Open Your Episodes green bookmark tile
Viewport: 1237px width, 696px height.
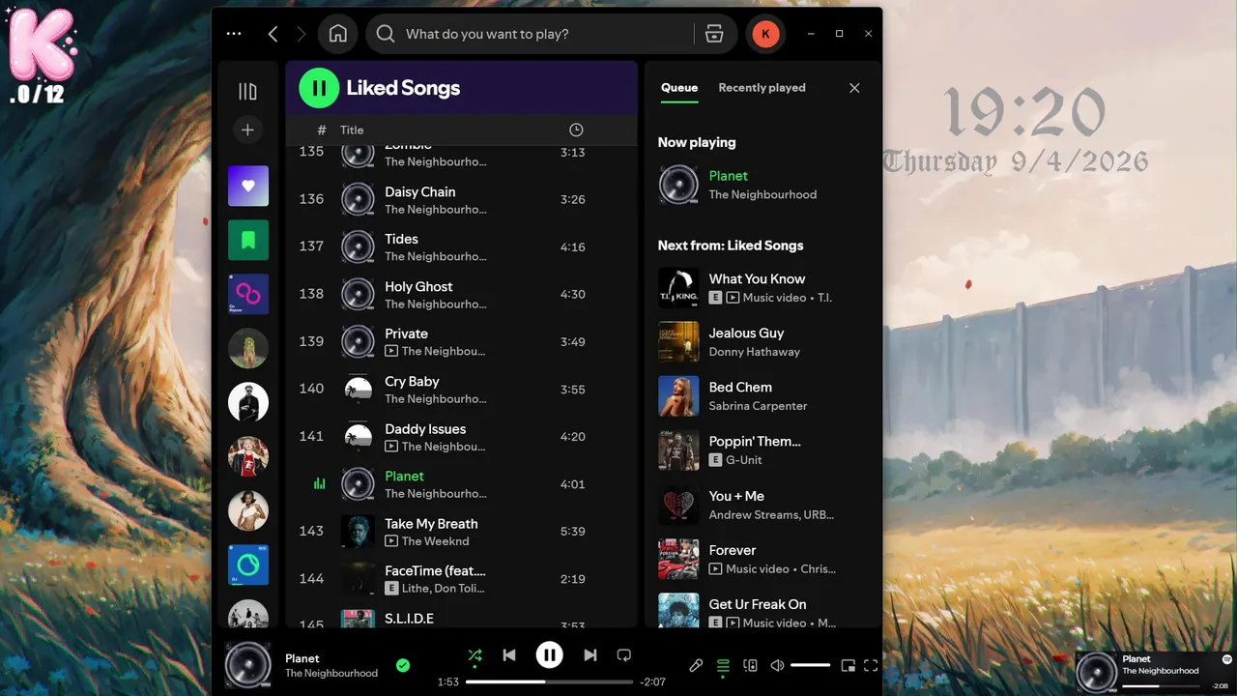pyautogui.click(x=248, y=240)
